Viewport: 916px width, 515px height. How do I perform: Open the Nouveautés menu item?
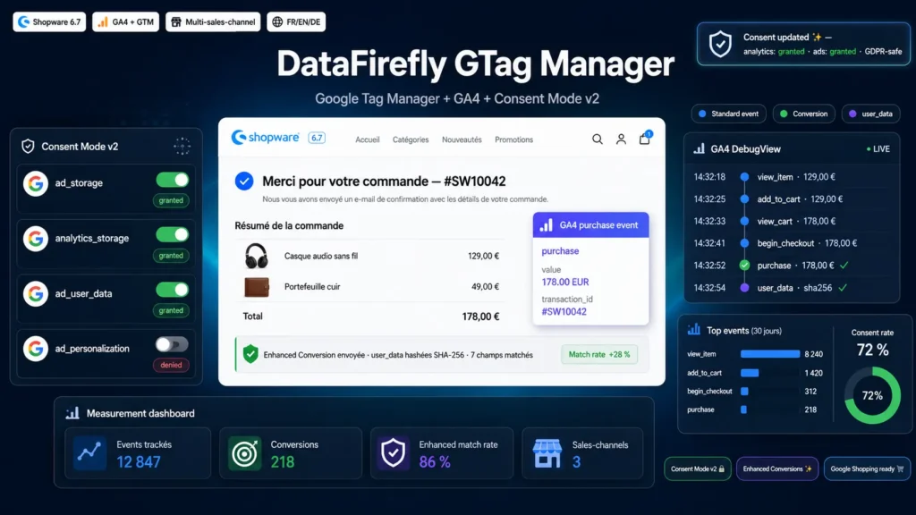(x=462, y=139)
